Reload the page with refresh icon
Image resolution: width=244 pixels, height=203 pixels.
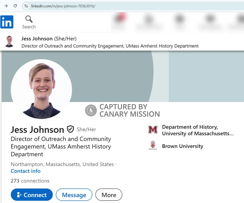coord(15,6)
